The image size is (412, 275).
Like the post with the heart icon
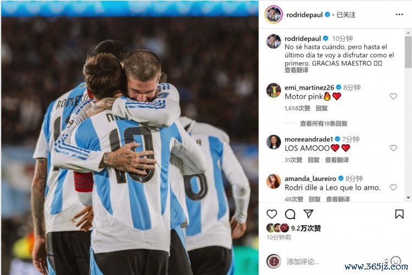(x=272, y=214)
